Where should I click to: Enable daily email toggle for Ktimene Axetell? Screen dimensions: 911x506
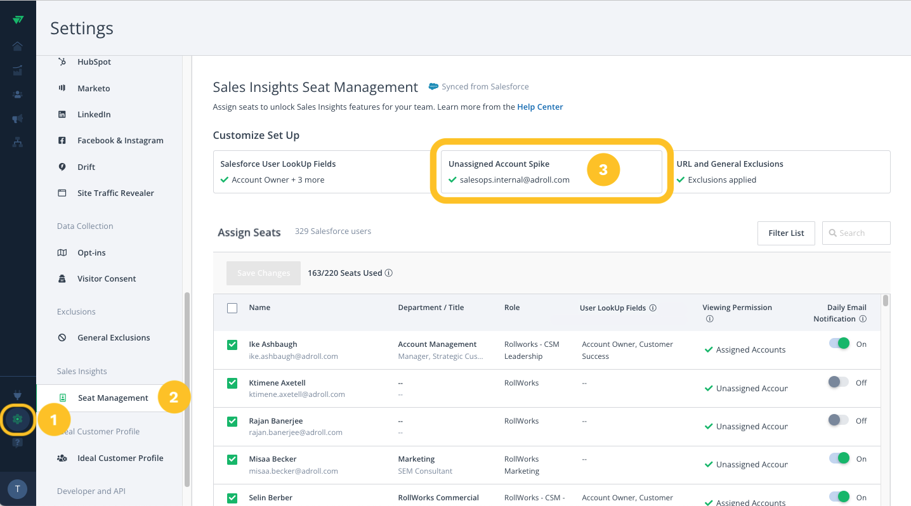[x=839, y=382]
